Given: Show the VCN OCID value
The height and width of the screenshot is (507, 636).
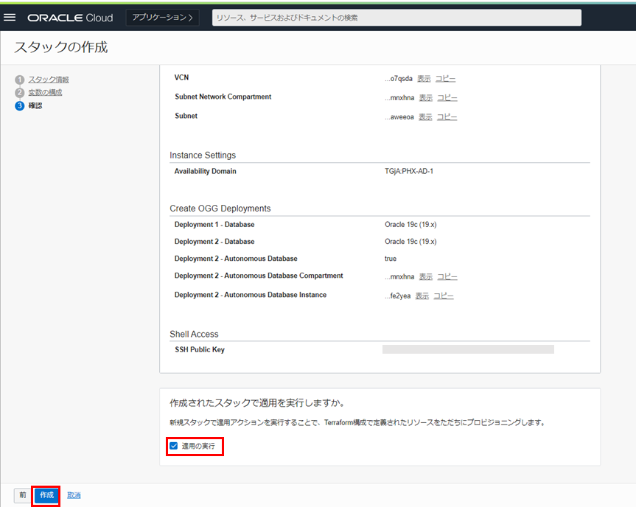Looking at the screenshot, I should click(x=424, y=78).
